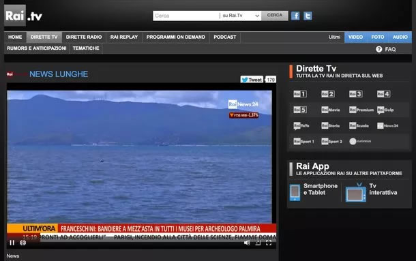416x261 pixels.
Task: Open the FAQ help link
Action: pos(386,49)
